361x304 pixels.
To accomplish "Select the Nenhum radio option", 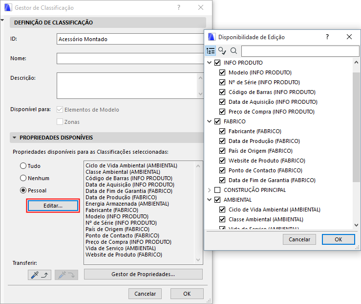I will (23, 178).
